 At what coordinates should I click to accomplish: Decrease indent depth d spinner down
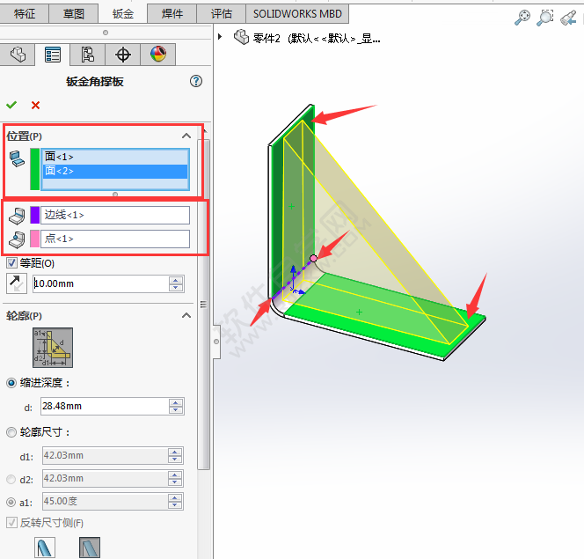click(x=176, y=410)
